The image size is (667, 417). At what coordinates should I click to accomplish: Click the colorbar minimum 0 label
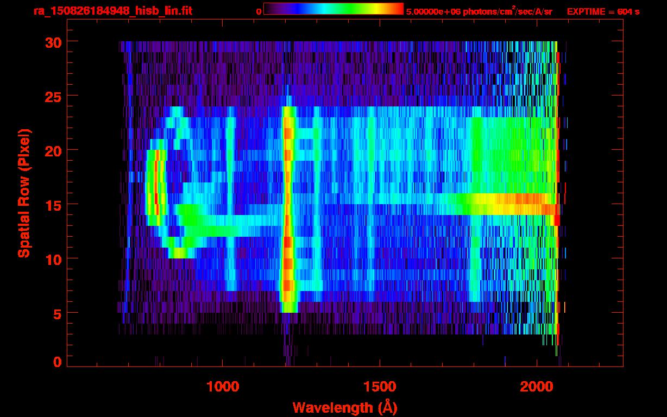[x=259, y=11]
